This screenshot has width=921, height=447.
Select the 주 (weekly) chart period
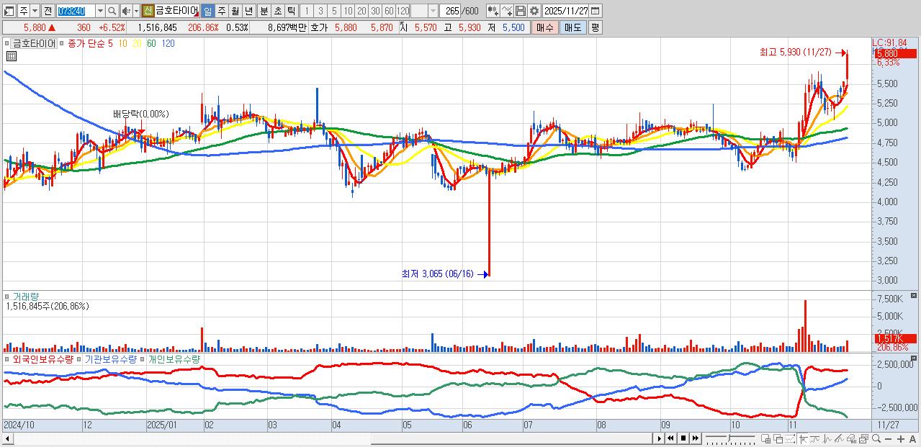pyautogui.click(x=221, y=11)
